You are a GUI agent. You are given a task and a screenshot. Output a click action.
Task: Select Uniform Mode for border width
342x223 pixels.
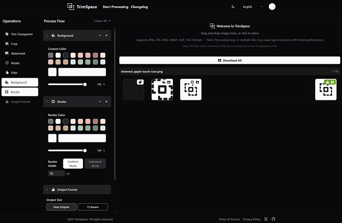[x=73, y=164]
